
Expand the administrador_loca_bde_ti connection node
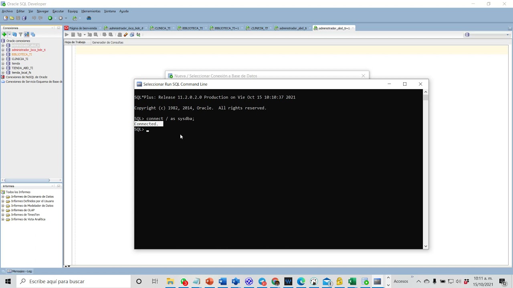coord(3,50)
